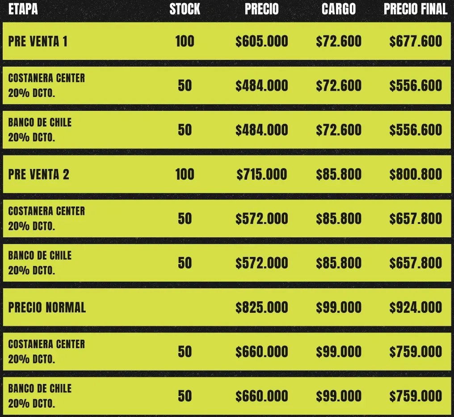Click the STOCK column header
The image size is (454, 417).
185,9
